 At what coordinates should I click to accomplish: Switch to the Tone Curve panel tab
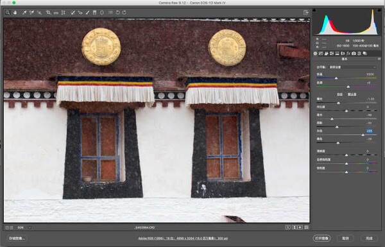tap(321, 53)
